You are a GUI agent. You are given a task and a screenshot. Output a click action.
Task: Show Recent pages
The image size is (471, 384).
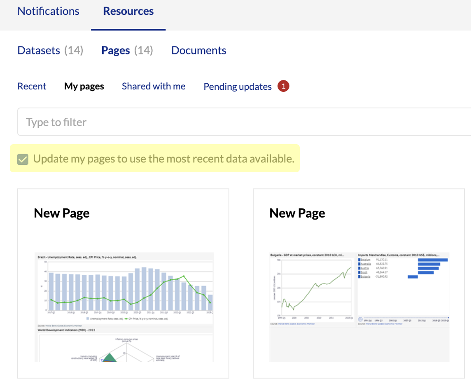[x=32, y=86]
